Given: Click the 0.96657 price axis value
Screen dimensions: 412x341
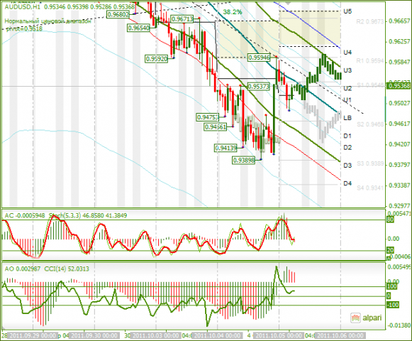Looking at the screenshot, I should point(399,21).
